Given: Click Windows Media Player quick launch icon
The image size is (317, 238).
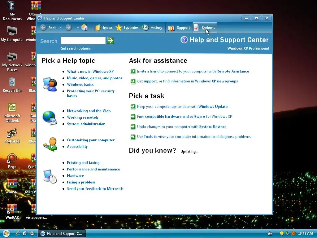Looking at the screenshot, I should tap(32, 233).
